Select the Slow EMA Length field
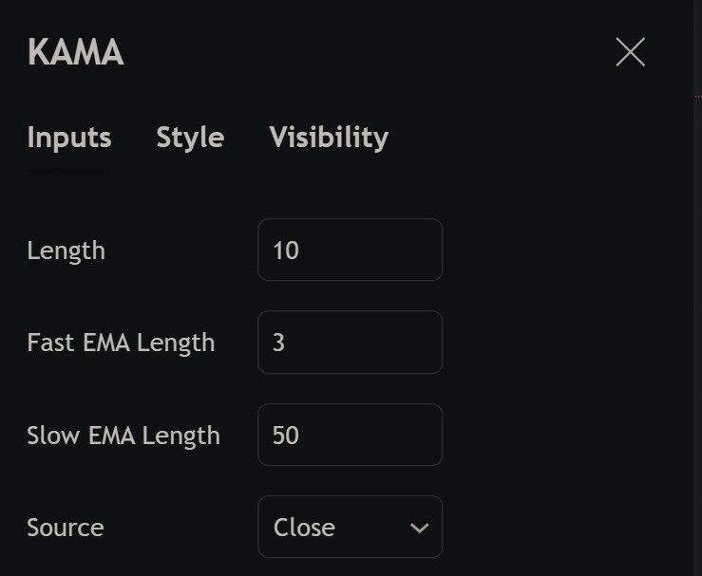This screenshot has width=702, height=576. [x=350, y=435]
